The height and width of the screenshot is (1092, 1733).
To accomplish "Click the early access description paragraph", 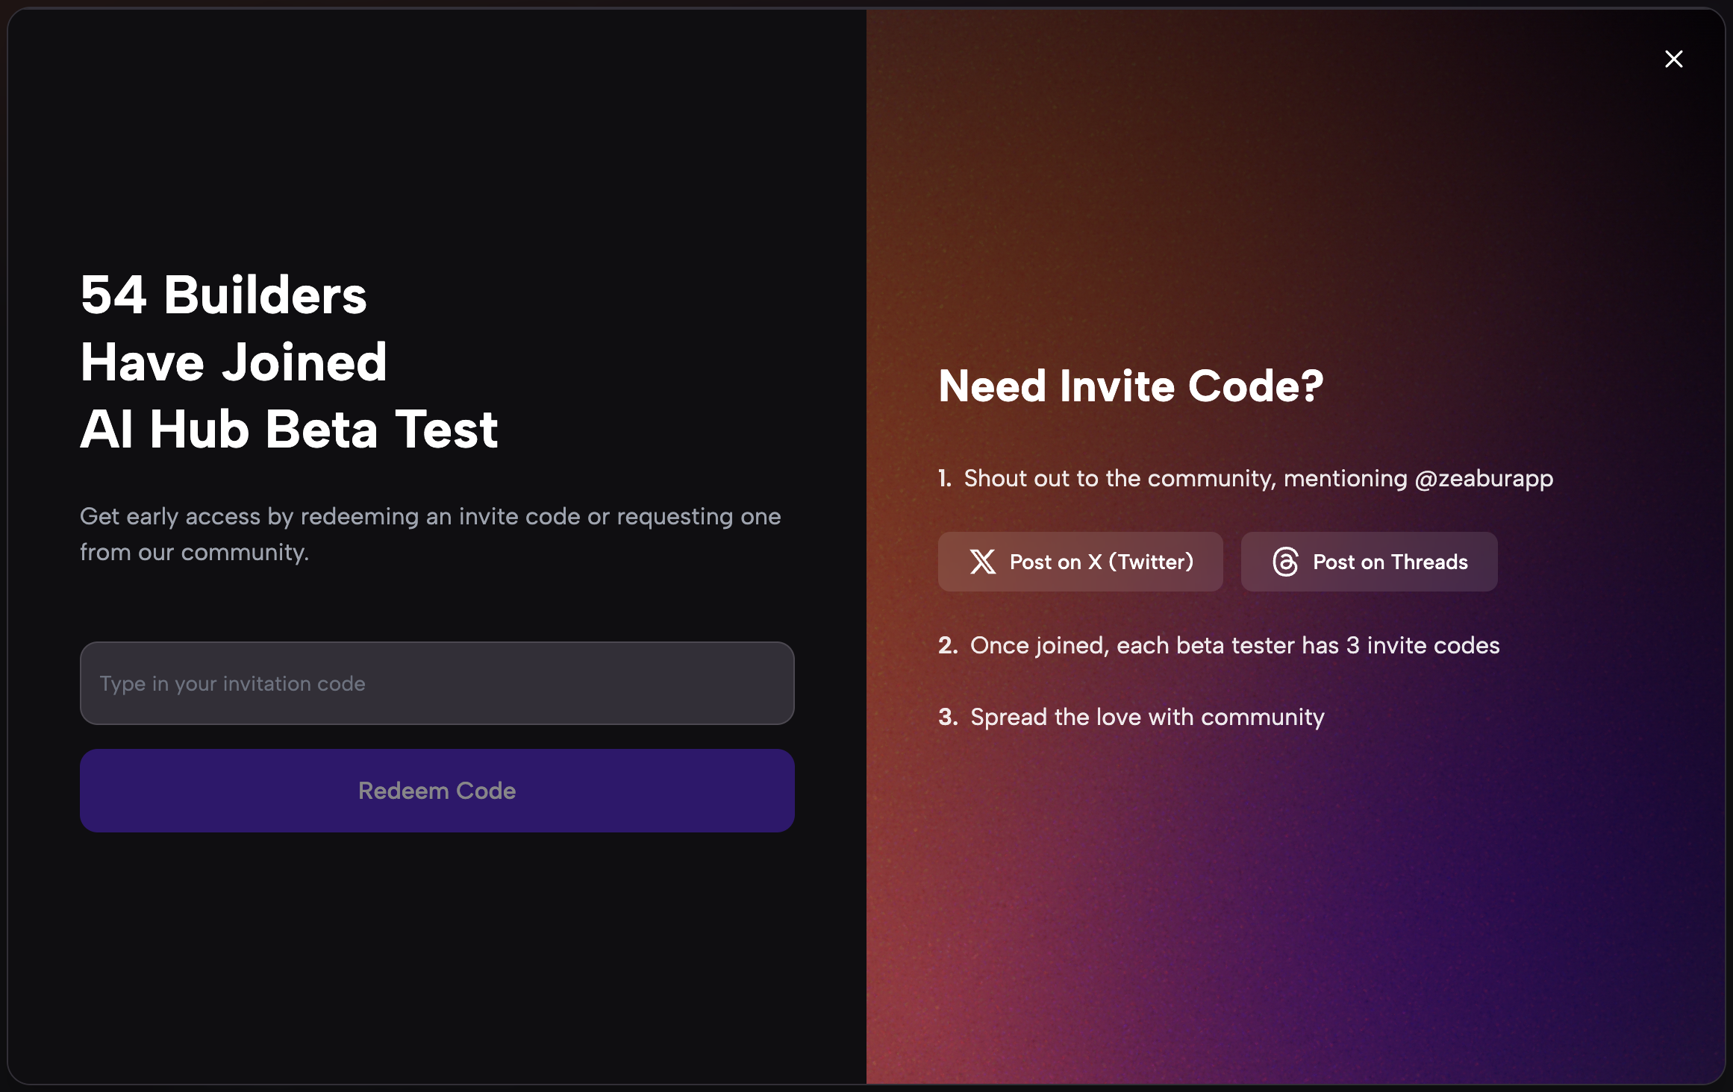I will [x=430, y=533].
